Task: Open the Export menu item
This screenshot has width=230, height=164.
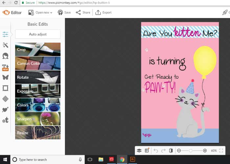Action: (x=103, y=12)
